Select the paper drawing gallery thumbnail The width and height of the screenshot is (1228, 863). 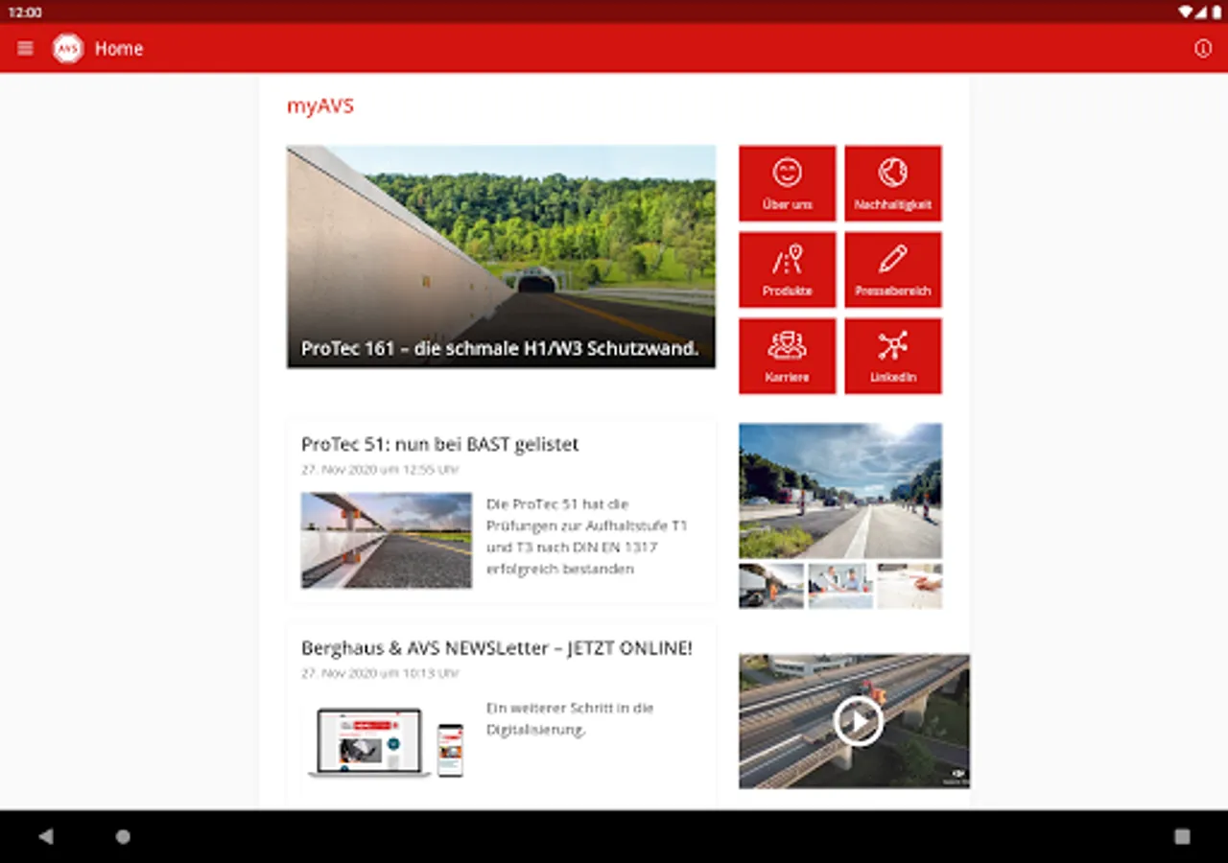pyautogui.click(x=909, y=585)
